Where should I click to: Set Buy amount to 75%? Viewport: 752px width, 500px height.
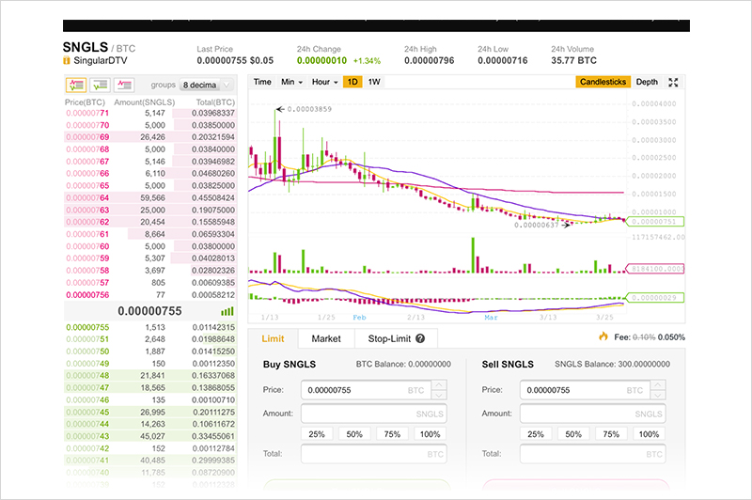point(392,434)
